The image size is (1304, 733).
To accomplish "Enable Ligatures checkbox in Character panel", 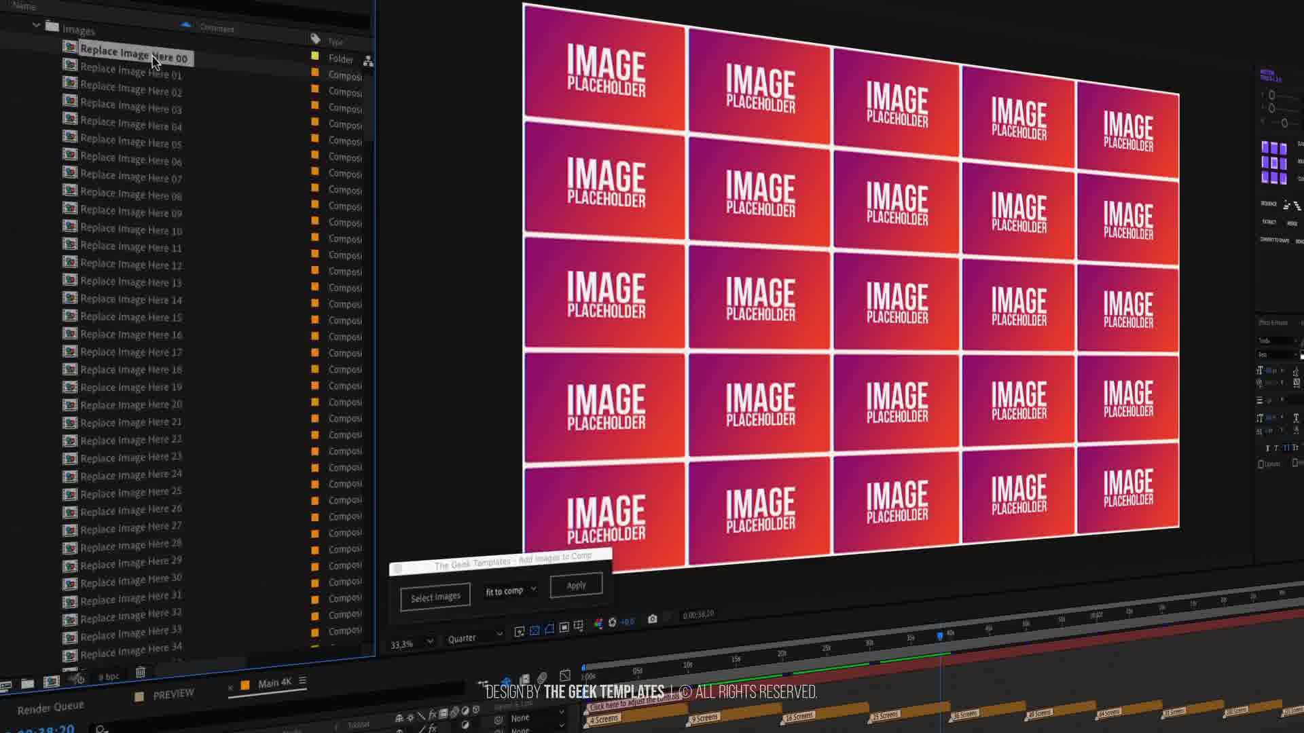I will pyautogui.click(x=1261, y=464).
